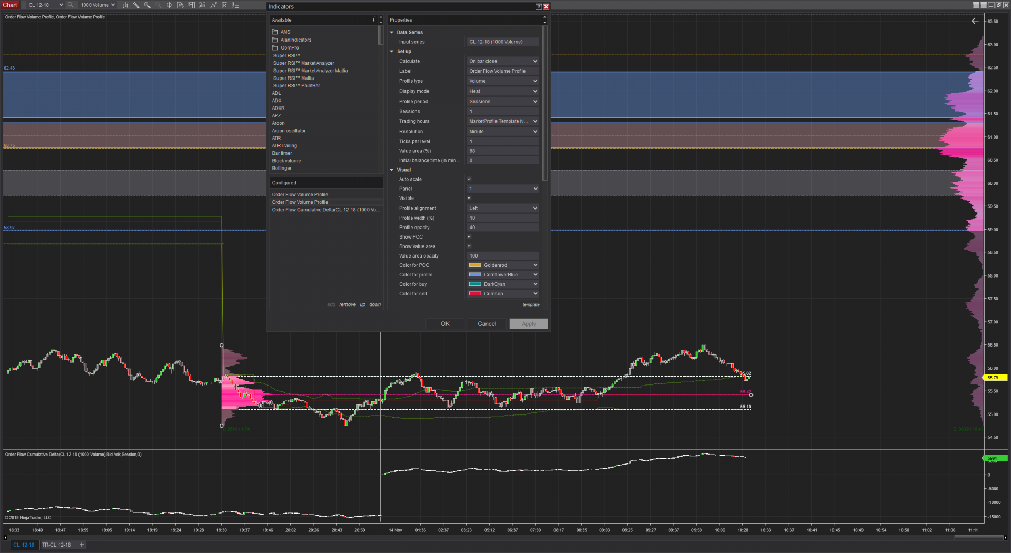The image size is (1011, 553).
Task: Open the GomPro indicator folder
Action: (x=285, y=48)
